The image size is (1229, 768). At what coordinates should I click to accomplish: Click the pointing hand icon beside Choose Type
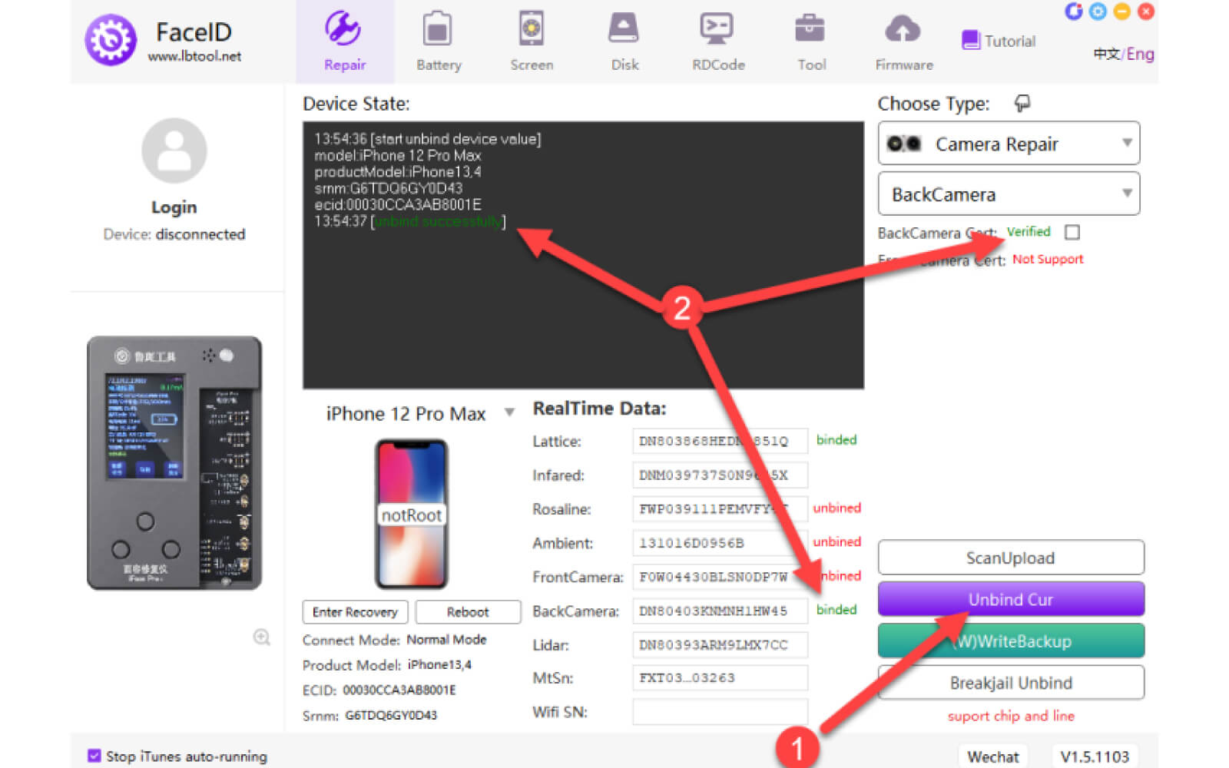[x=1022, y=103]
